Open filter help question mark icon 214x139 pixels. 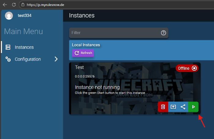[x=164, y=33]
